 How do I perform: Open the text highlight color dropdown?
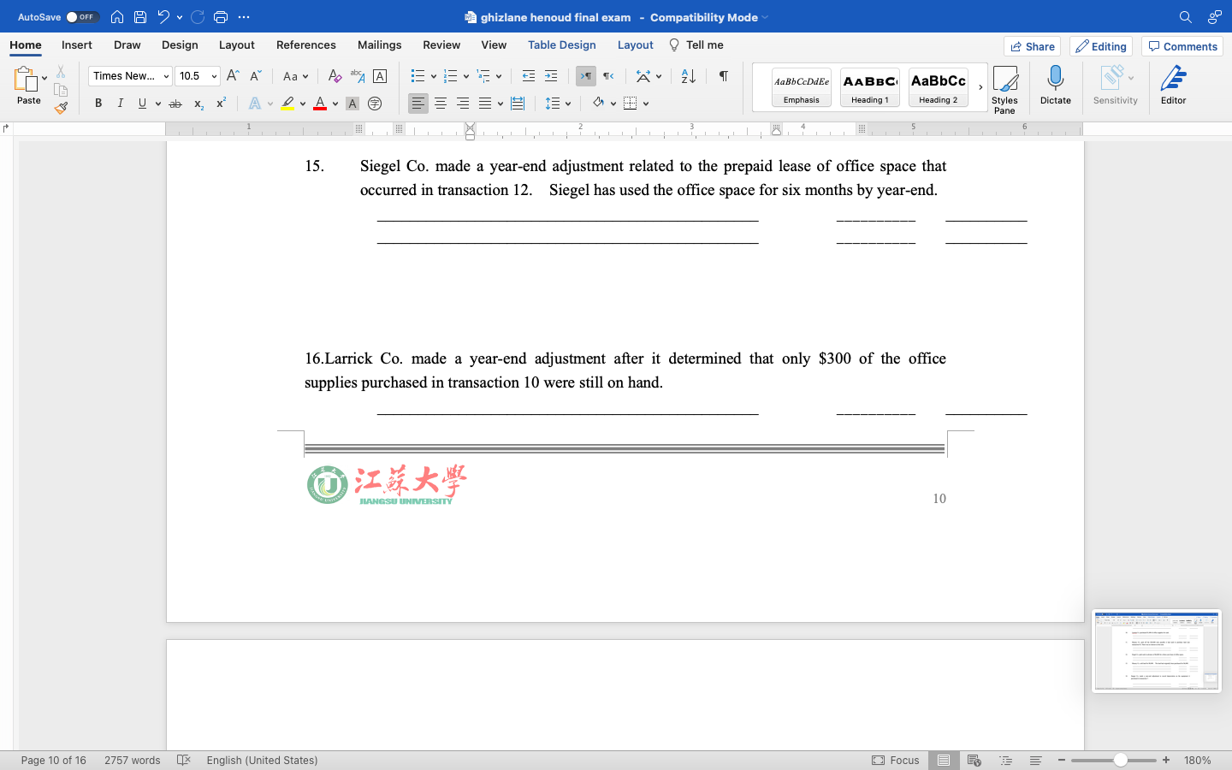(302, 103)
